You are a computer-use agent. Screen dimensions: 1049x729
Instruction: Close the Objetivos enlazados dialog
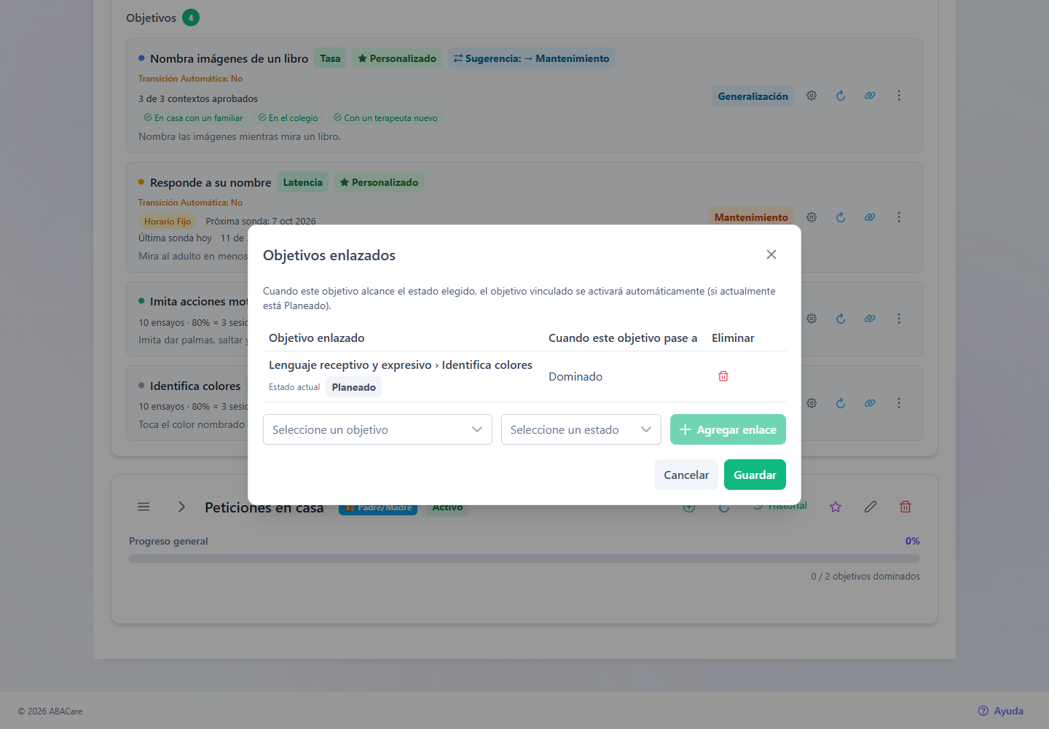(x=771, y=254)
